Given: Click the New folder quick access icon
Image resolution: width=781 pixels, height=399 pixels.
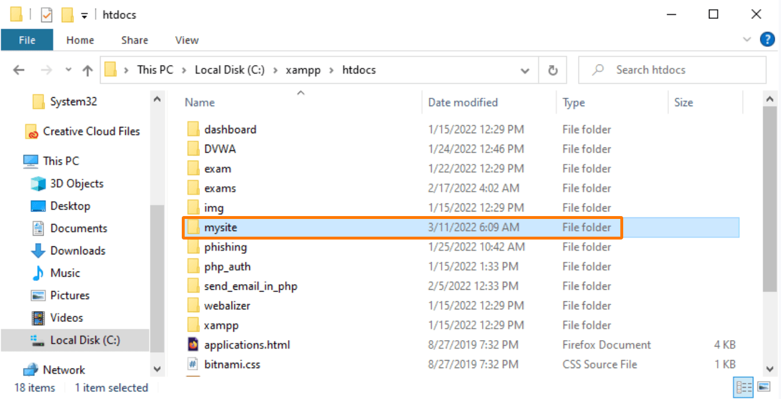Looking at the screenshot, I should (67, 15).
